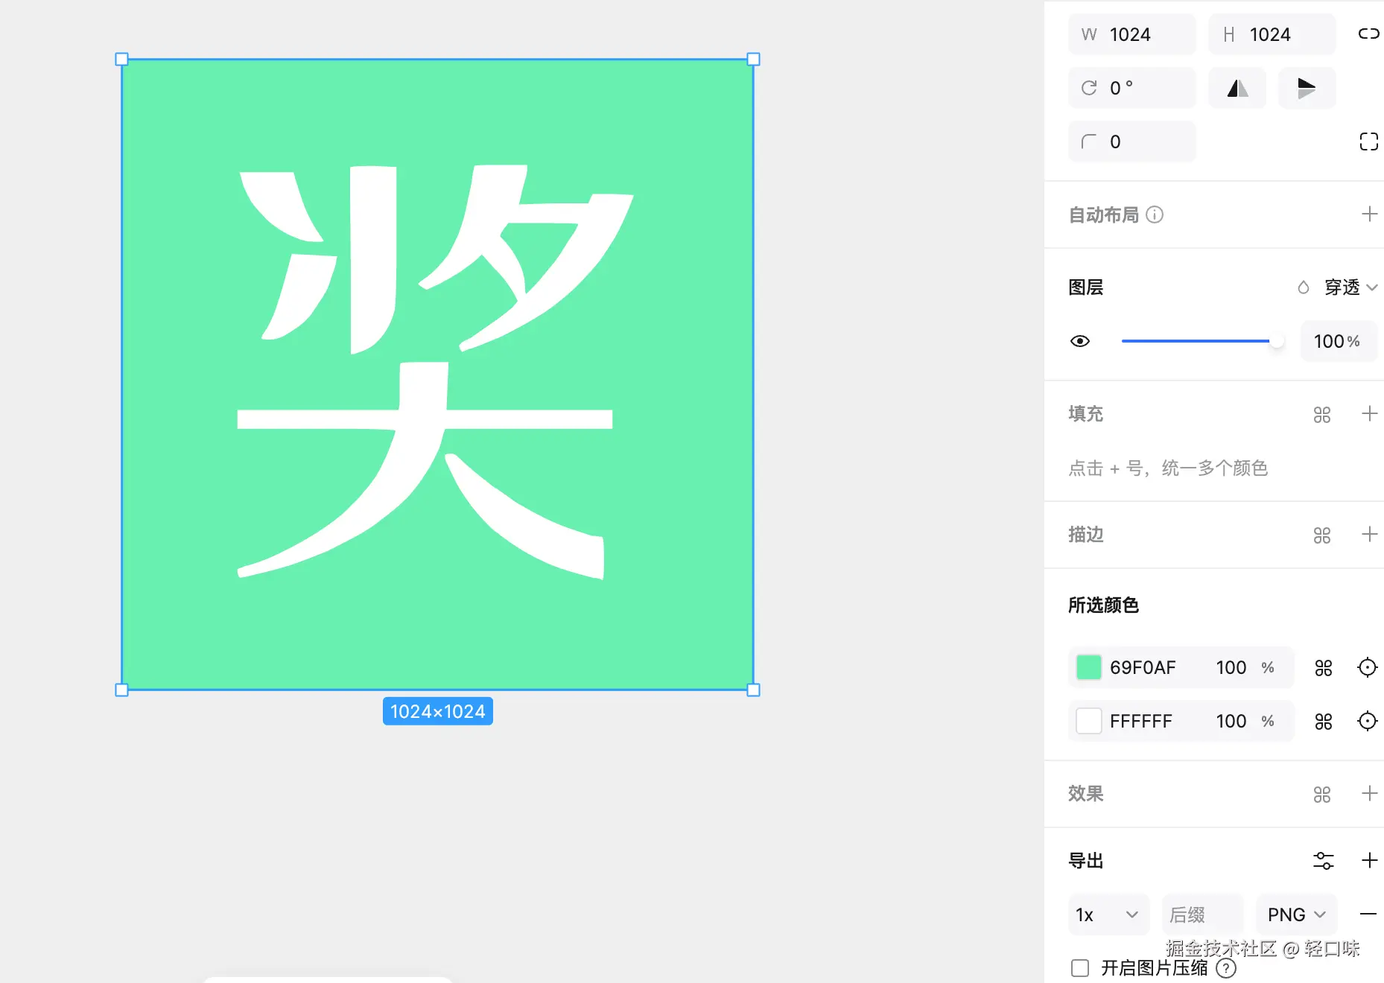Click the rotation field showing 0°
Screen dimensions: 1384x983
1132,88
